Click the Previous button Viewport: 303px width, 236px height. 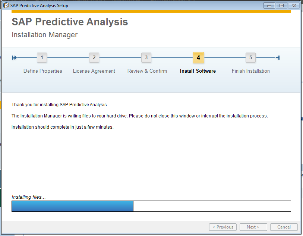click(223, 227)
